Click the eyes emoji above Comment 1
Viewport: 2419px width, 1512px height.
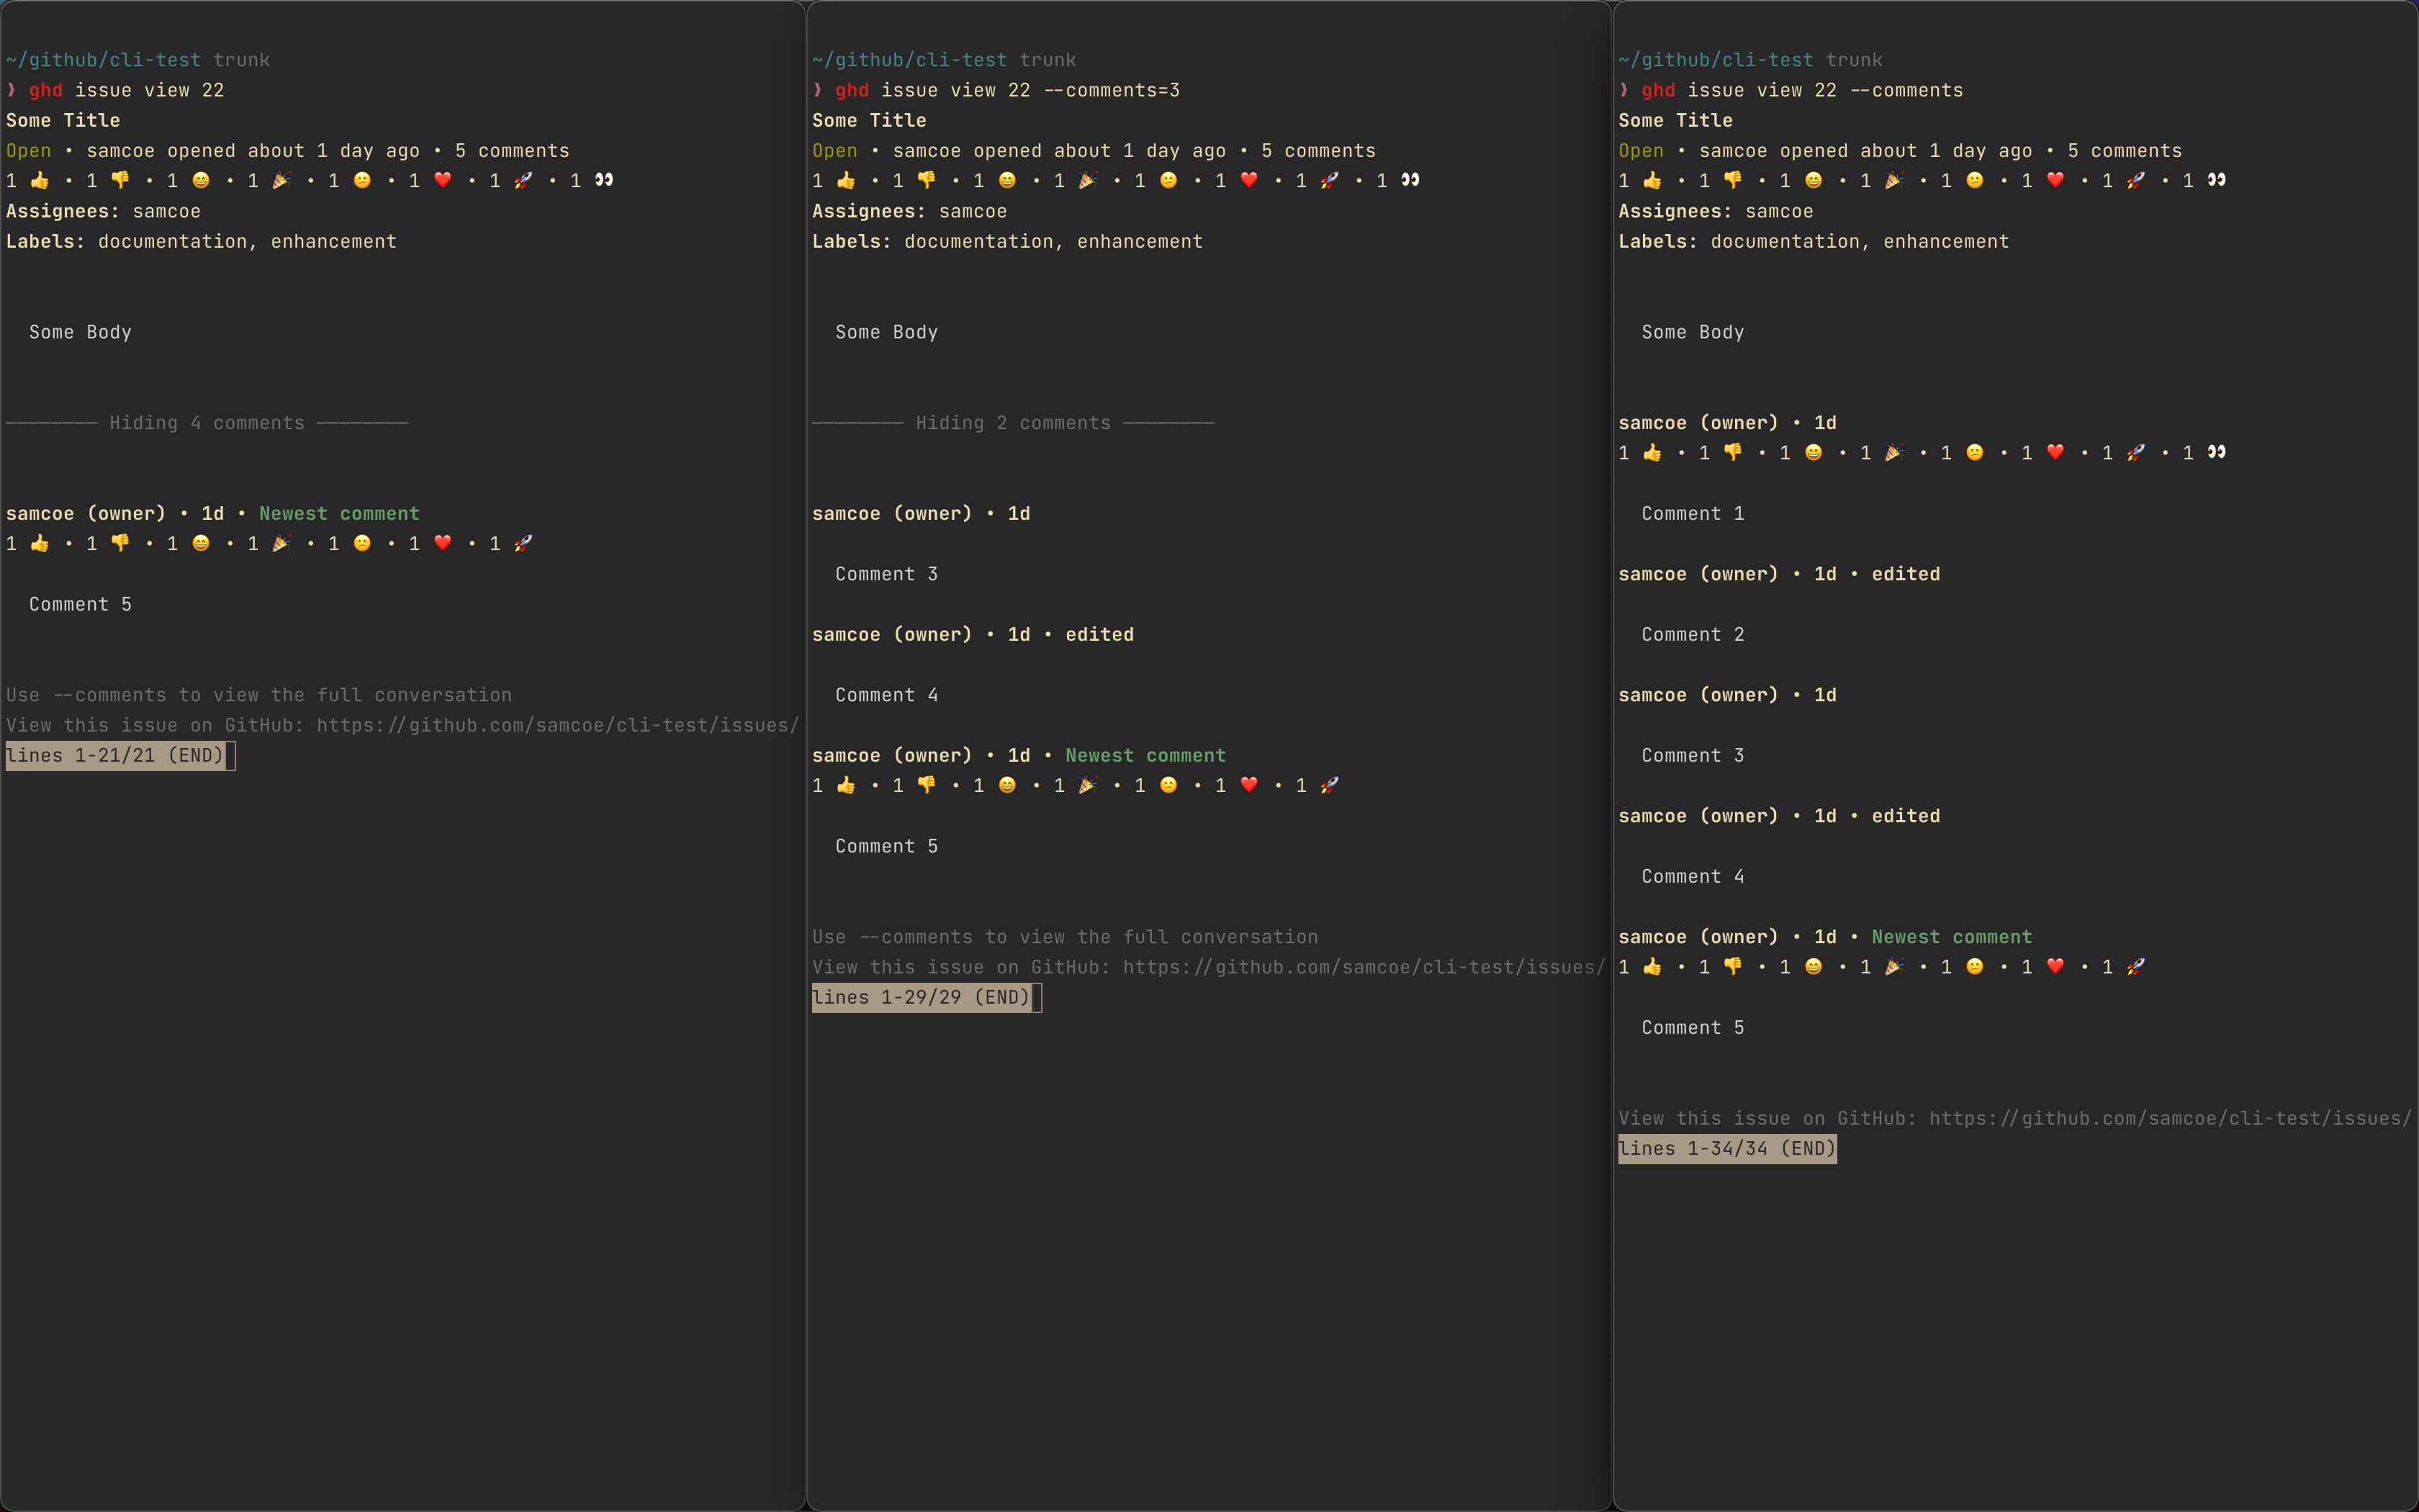click(2216, 452)
